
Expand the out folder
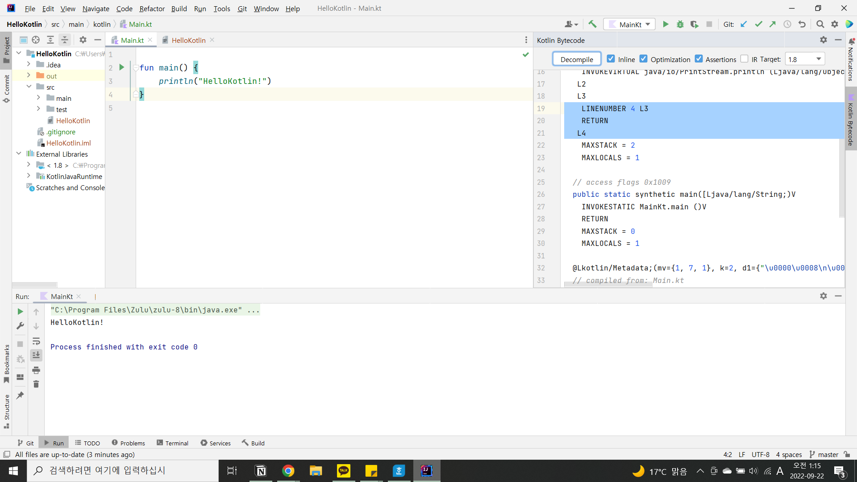point(29,75)
